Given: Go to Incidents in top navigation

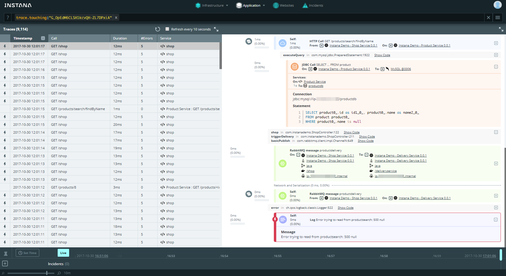Looking at the screenshot, I should tap(313, 5).
